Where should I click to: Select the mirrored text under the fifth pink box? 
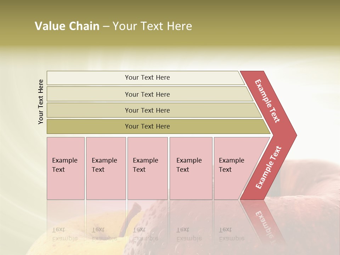click(232, 234)
